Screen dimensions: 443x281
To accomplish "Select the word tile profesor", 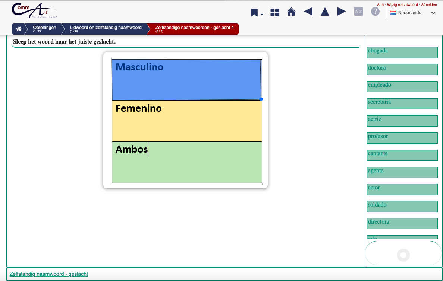I will click(402, 138).
